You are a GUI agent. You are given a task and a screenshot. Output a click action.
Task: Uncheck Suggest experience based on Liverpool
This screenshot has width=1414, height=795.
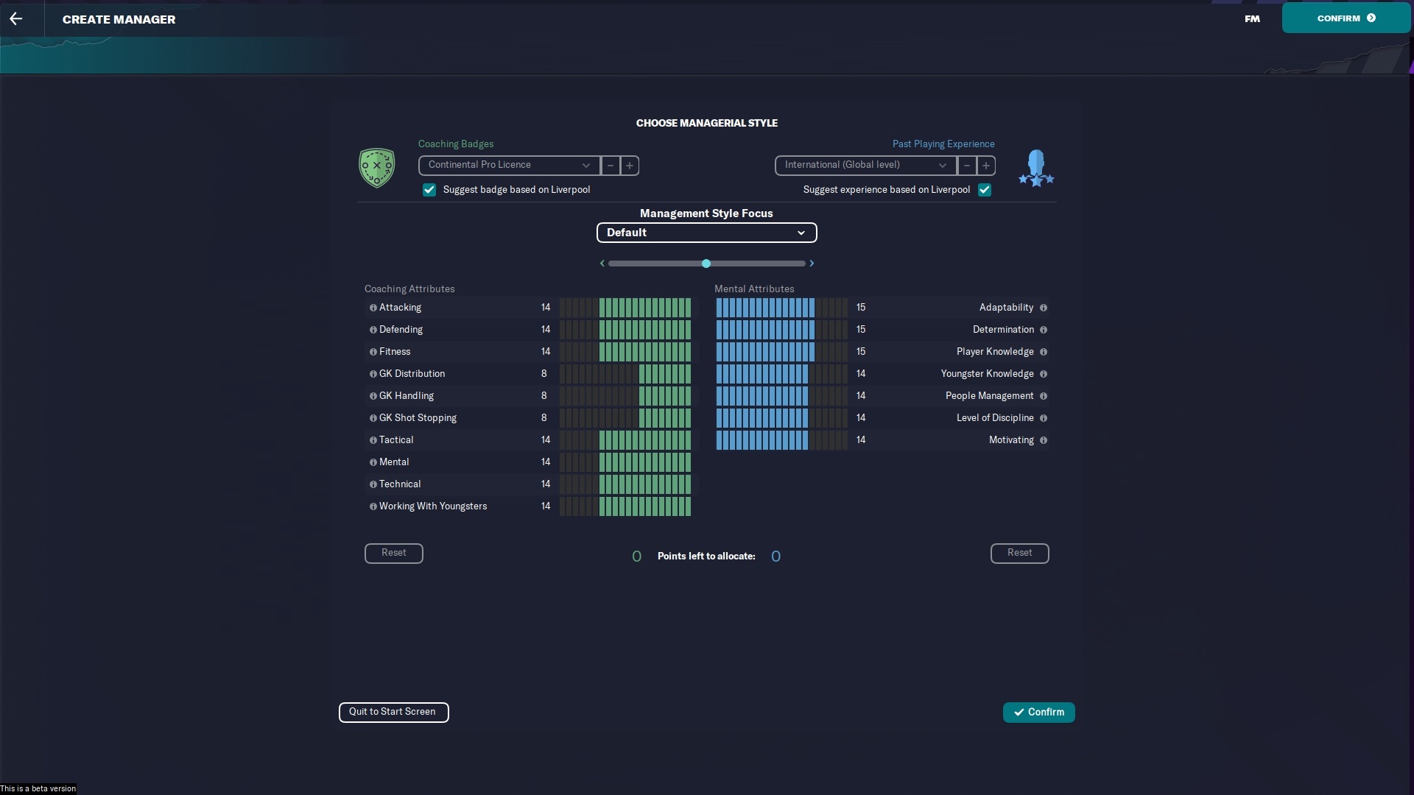point(985,190)
